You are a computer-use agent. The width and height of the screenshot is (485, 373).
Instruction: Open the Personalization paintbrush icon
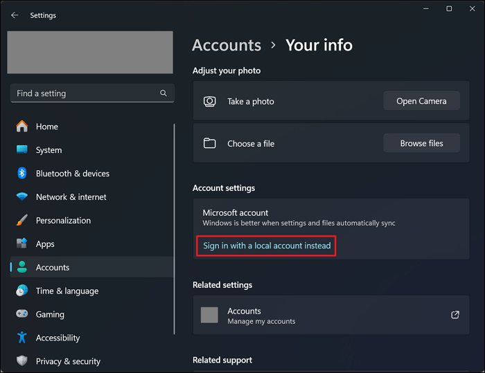pyautogui.click(x=22, y=221)
